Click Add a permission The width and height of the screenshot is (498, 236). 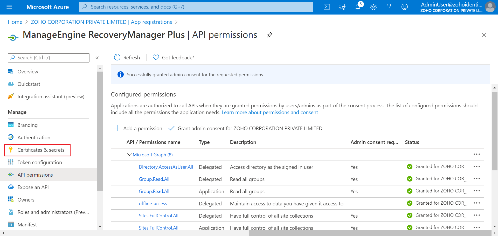138,128
